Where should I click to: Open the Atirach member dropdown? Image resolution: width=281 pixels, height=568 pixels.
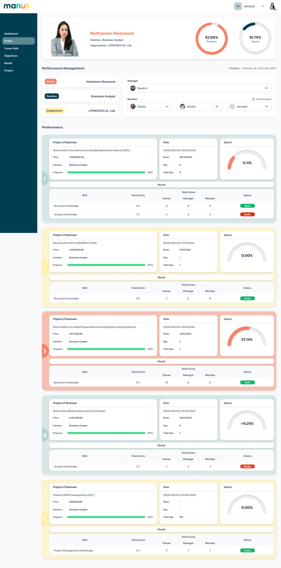[199, 107]
